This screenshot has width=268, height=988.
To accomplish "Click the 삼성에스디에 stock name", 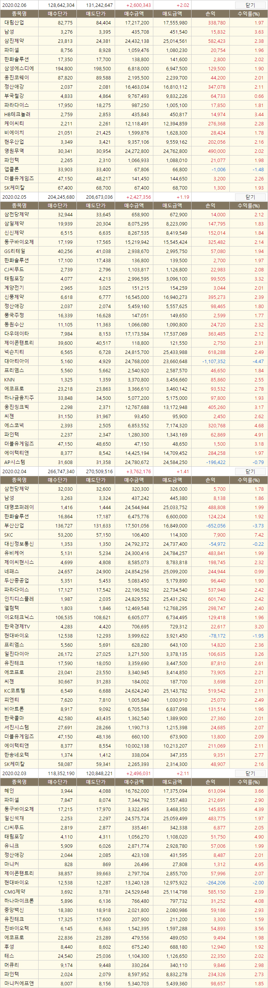I will pyautogui.click(x=19, y=69).
